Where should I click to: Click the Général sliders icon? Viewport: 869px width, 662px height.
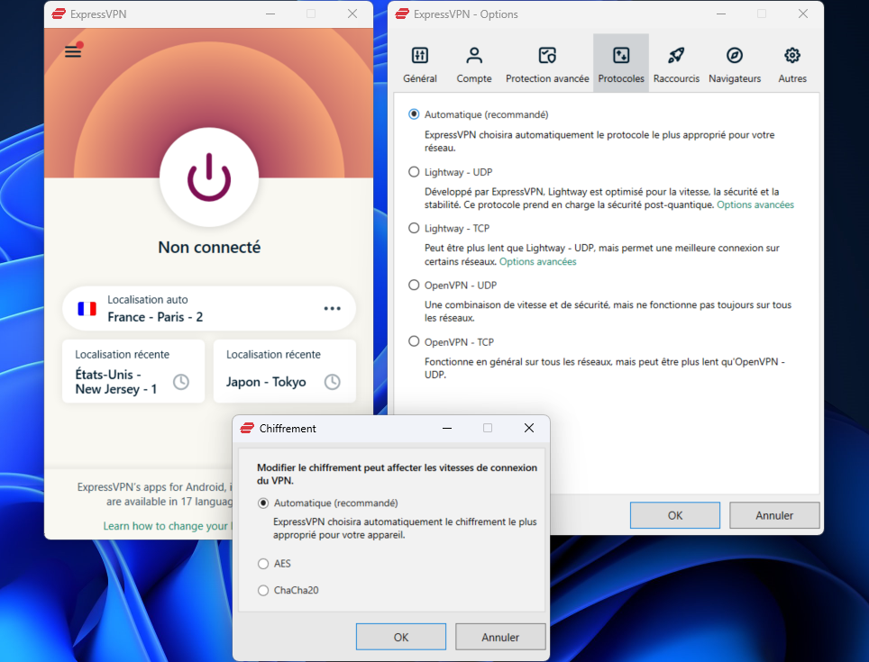coord(419,55)
